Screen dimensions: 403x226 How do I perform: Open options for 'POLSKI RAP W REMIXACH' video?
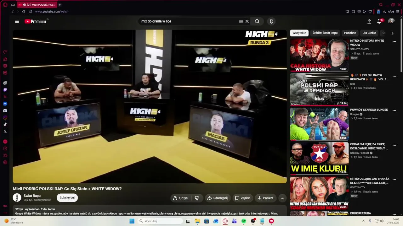click(x=394, y=76)
